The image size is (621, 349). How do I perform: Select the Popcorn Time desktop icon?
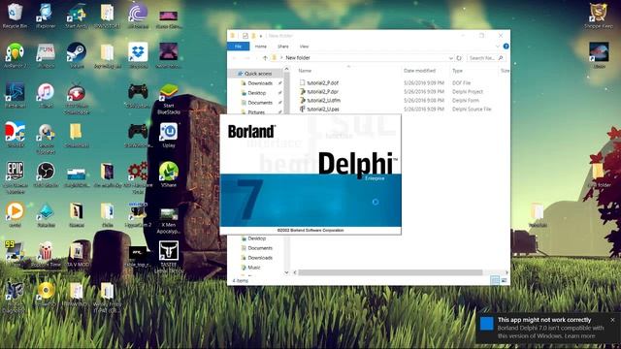[x=46, y=254]
